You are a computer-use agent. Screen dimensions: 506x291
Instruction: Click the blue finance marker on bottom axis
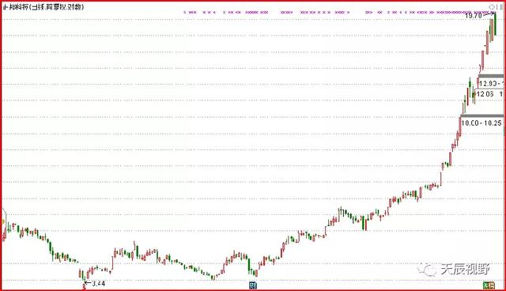253,285
